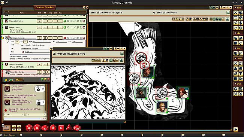Open the Characters icon under Play section
This screenshot has height=137, width=244.
click(236, 54)
